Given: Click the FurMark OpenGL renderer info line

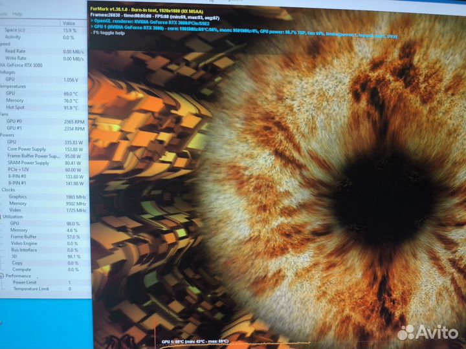Looking at the screenshot, I should pyautogui.click(x=150, y=22).
